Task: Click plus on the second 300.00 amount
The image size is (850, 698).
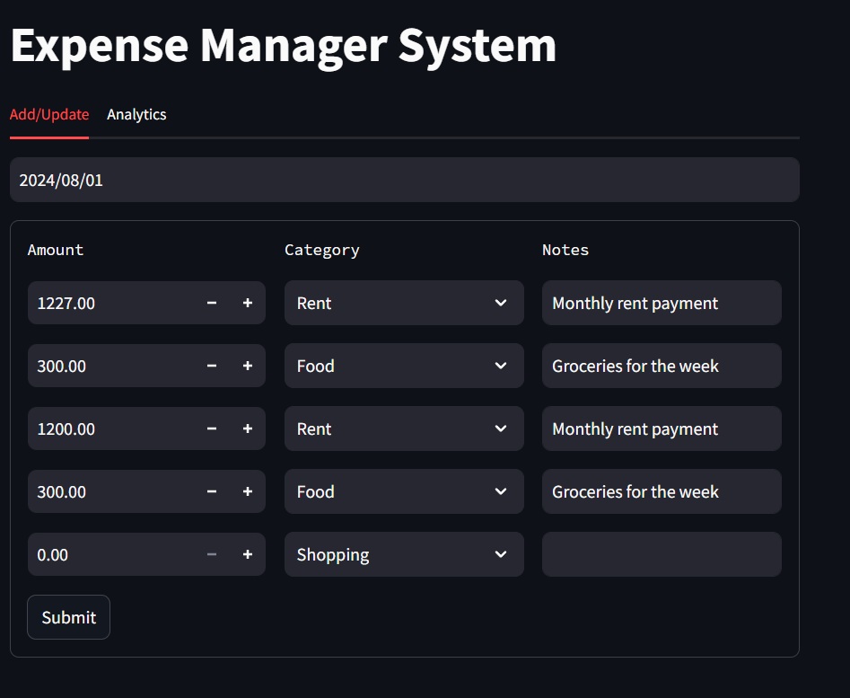Action: [247, 491]
